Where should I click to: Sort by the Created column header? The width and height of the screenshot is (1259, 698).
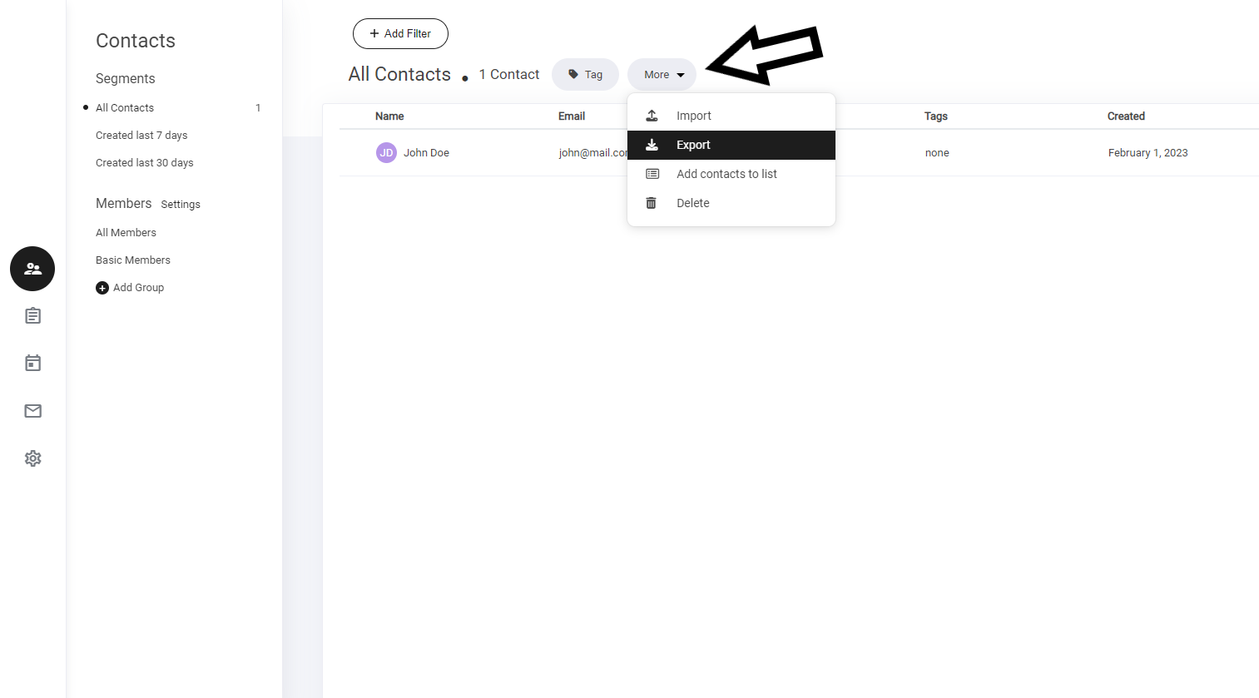1126,116
